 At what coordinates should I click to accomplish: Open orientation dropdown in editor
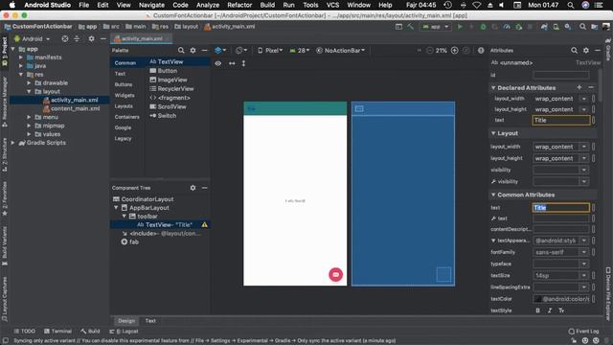pos(241,51)
